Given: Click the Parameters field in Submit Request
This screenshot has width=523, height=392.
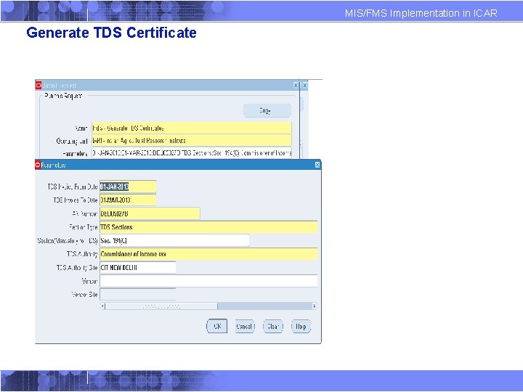Looking at the screenshot, I should 192,153.
